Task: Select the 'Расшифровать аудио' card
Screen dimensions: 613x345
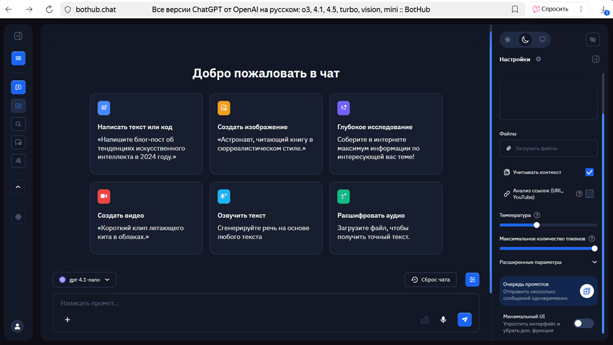Action: pyautogui.click(x=385, y=218)
